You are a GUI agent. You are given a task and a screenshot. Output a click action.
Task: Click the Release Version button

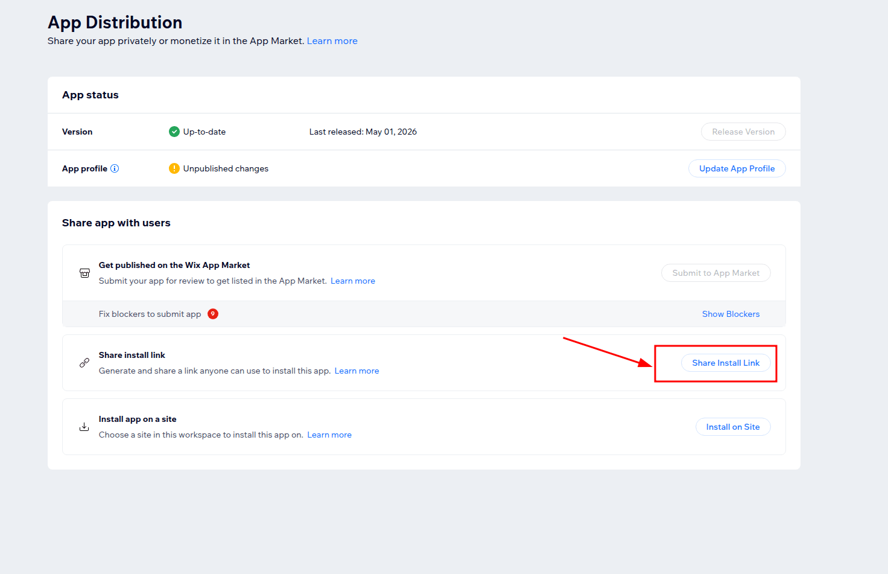pos(743,132)
